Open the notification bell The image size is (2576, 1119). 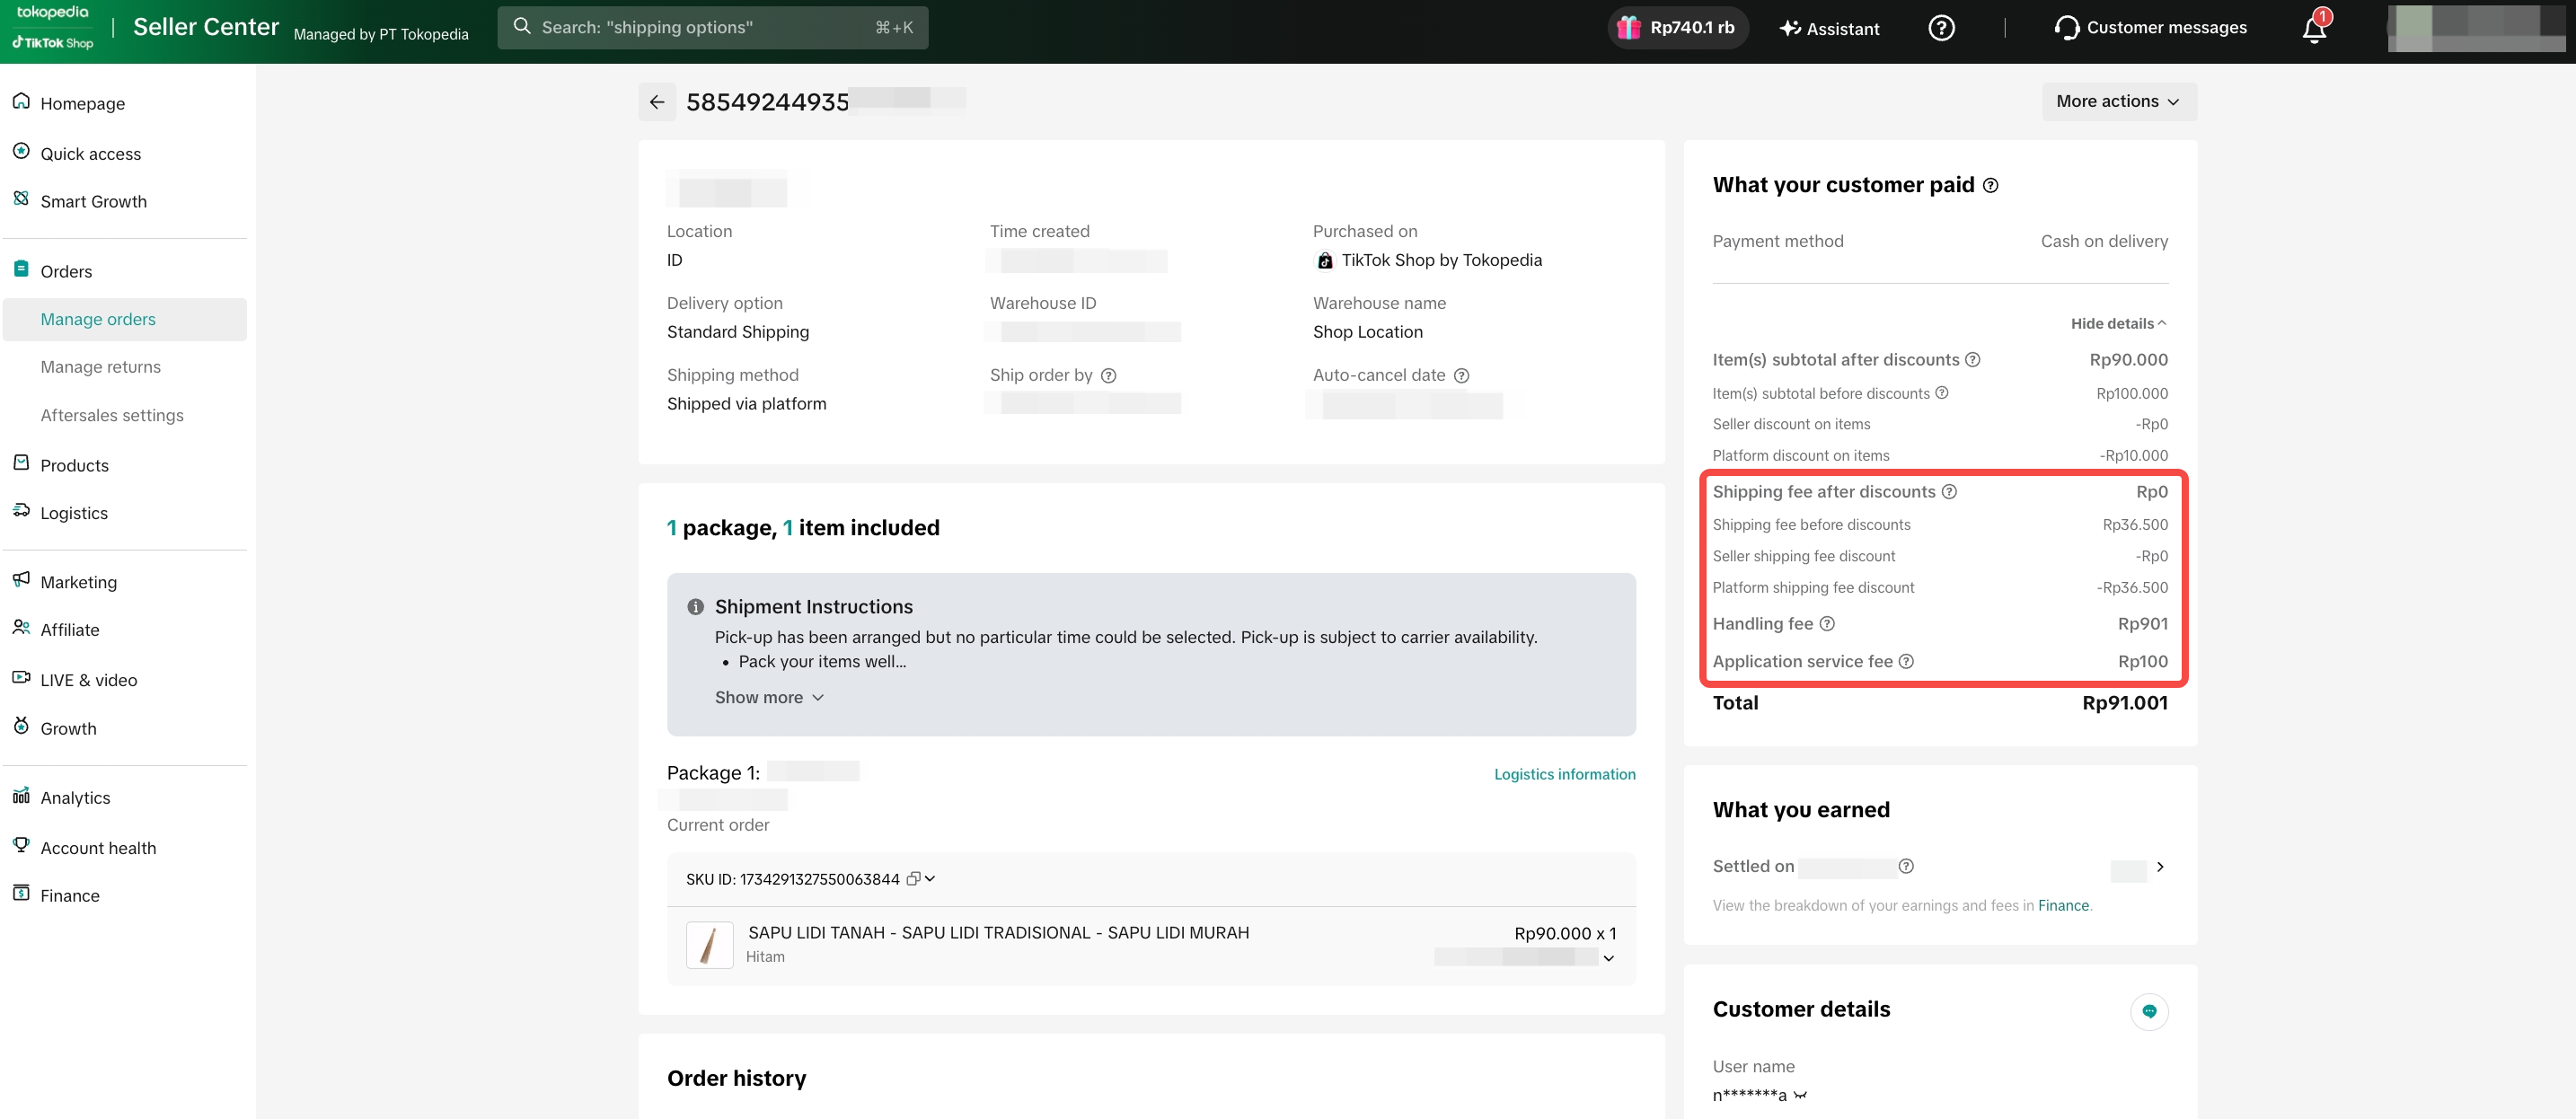[x=2314, y=28]
